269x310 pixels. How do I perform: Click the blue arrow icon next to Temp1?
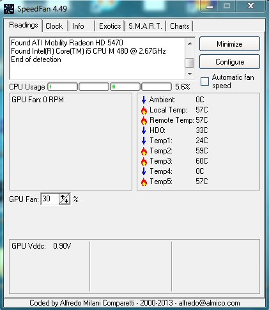point(144,141)
